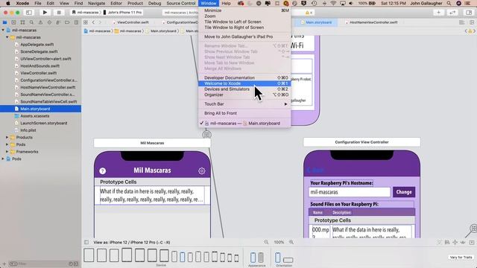
Task: Select the dark appearance device option
Action: tap(261, 258)
